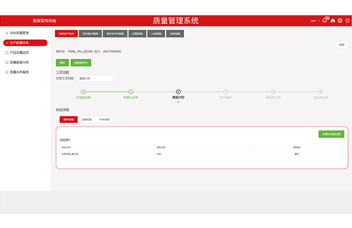Click the icon beside 产品质量监控
Screen dimensions: 352x228
[x=7, y=53]
